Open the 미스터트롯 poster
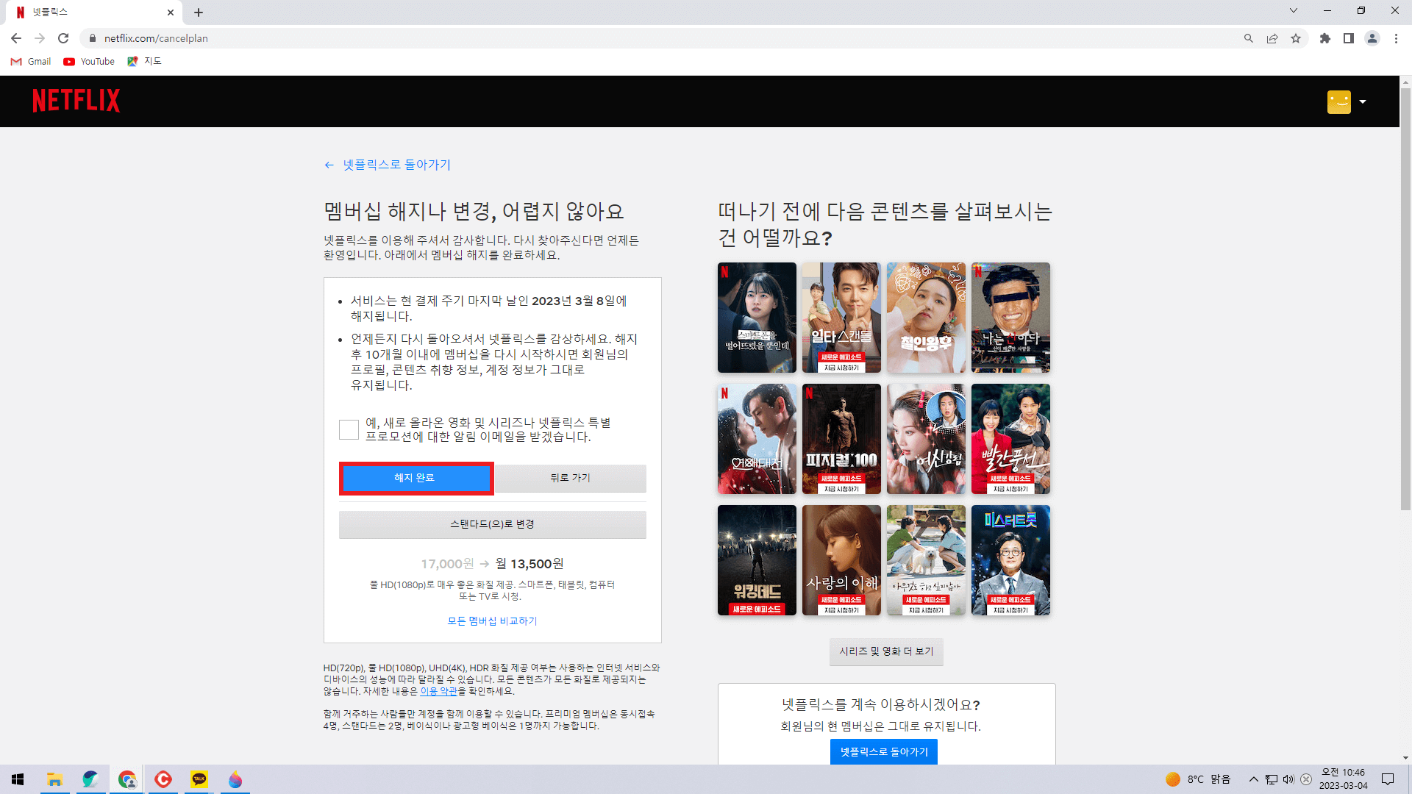Screen dimensions: 1412x794 (1010, 560)
